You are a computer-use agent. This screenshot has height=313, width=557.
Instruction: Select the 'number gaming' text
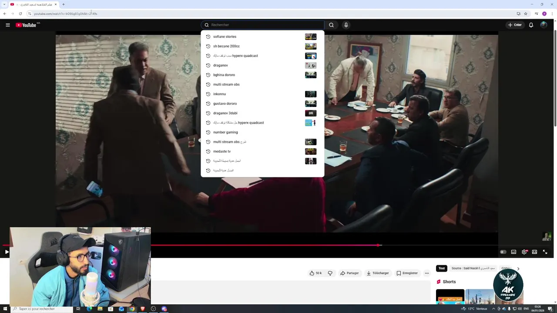[x=225, y=132]
